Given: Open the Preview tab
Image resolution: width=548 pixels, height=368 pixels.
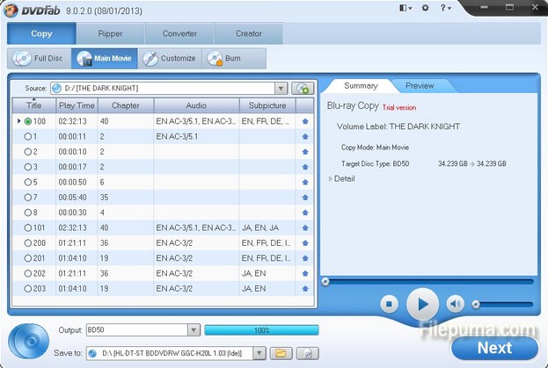Looking at the screenshot, I should click(419, 86).
